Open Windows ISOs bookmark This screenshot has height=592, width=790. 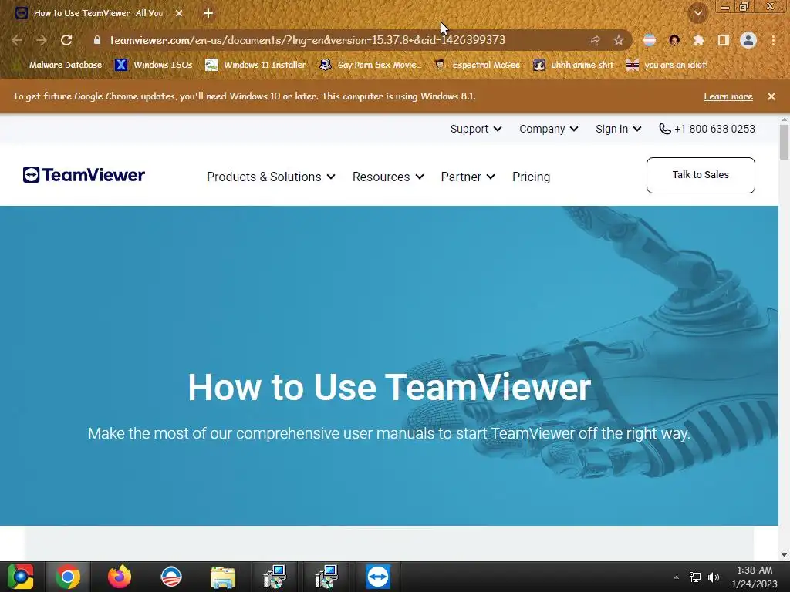(x=154, y=65)
